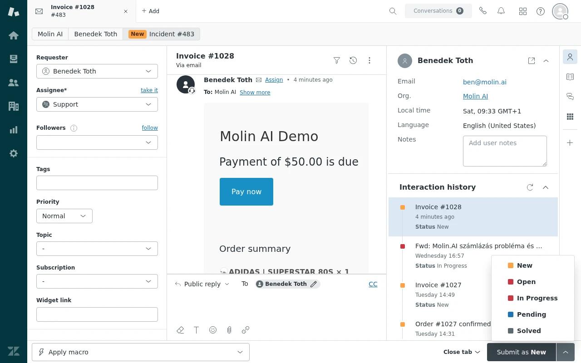
Task: Open the user profile avatar menu
Action: pos(561,11)
